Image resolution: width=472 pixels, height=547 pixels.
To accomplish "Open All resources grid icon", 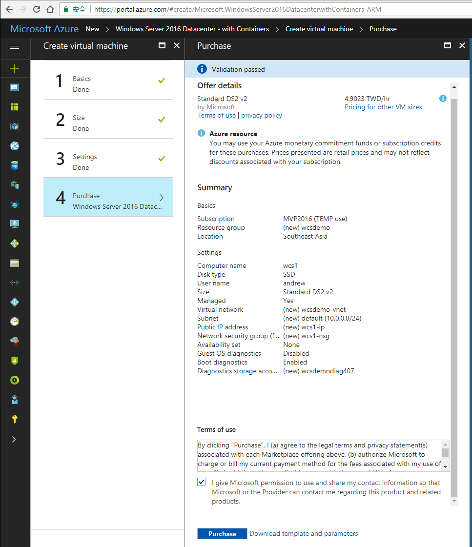I will pyautogui.click(x=15, y=107).
